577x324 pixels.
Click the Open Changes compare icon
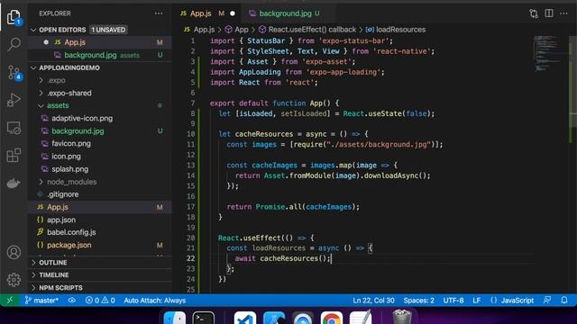[534, 13]
